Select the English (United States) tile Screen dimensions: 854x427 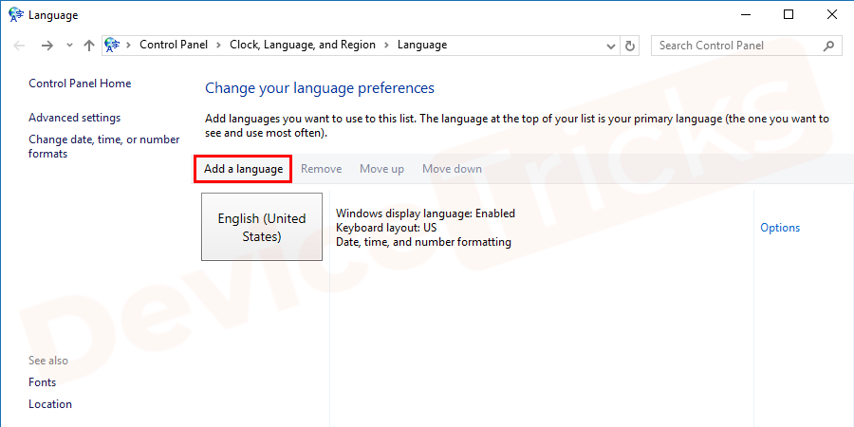(262, 227)
